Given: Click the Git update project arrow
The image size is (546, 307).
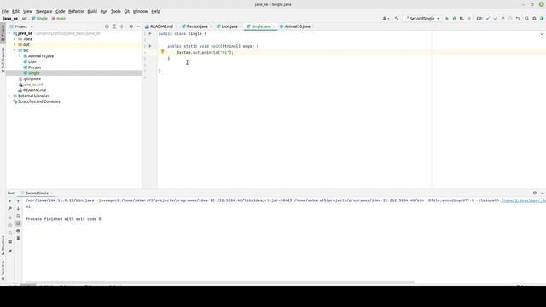Looking at the screenshot, I should tap(488, 19).
